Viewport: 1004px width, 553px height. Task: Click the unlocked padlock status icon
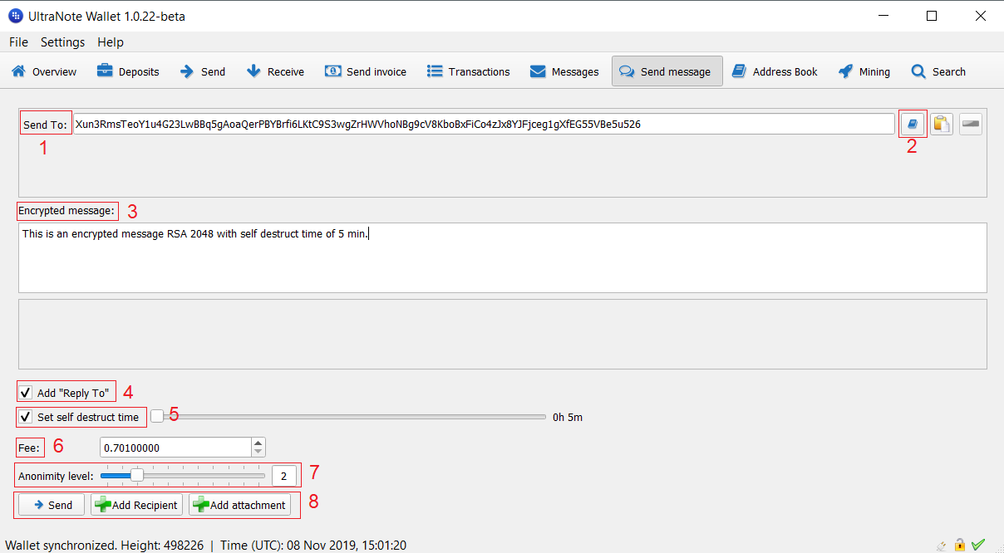(960, 546)
